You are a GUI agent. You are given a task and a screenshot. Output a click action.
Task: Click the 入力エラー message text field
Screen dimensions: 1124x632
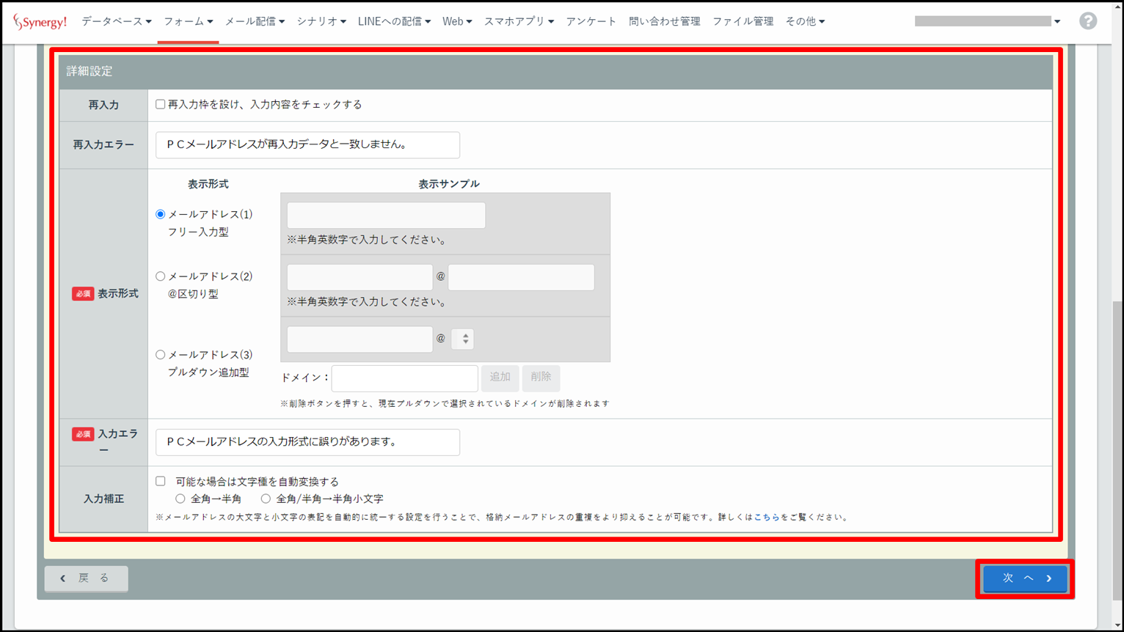pos(307,442)
